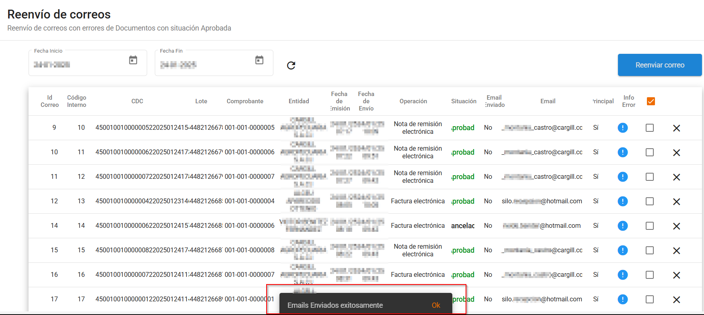Click the Entidad column header
Screen dimensions: 704x315
pos(299,101)
